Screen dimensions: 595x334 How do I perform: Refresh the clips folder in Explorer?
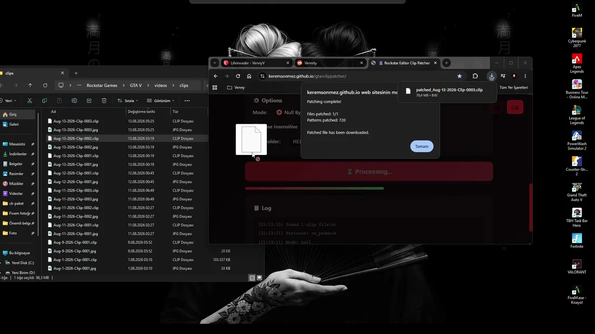[x=45, y=85]
